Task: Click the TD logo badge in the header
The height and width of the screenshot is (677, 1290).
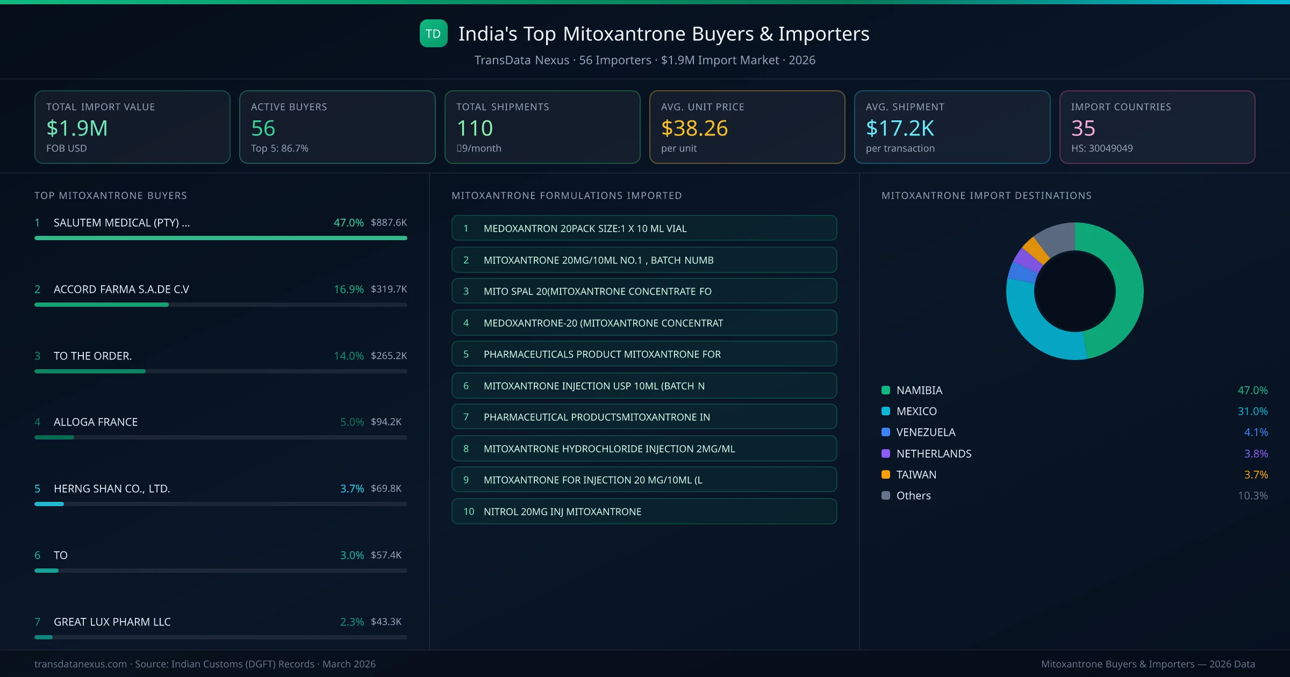Action: click(x=433, y=33)
